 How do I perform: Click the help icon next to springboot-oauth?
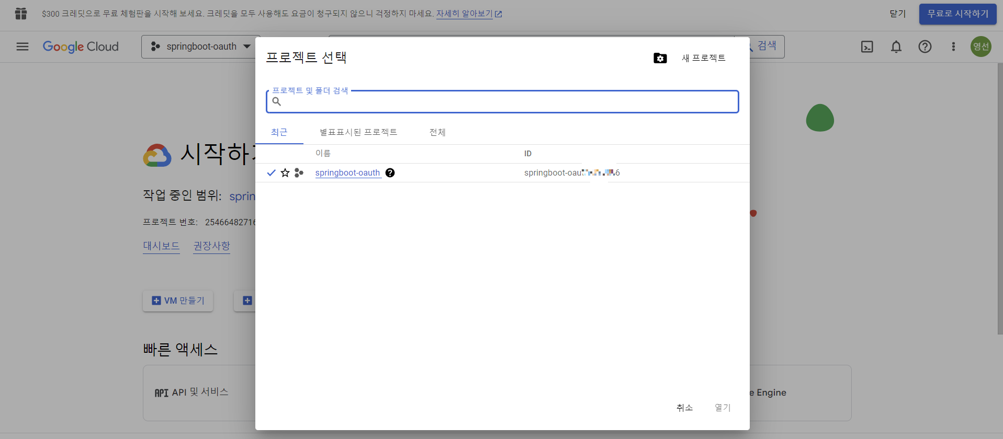[390, 173]
